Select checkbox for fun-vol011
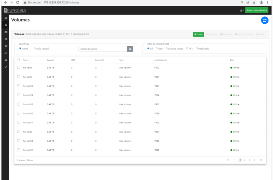Image resolution: width=273 pixels, height=180 pixels. click(19, 150)
